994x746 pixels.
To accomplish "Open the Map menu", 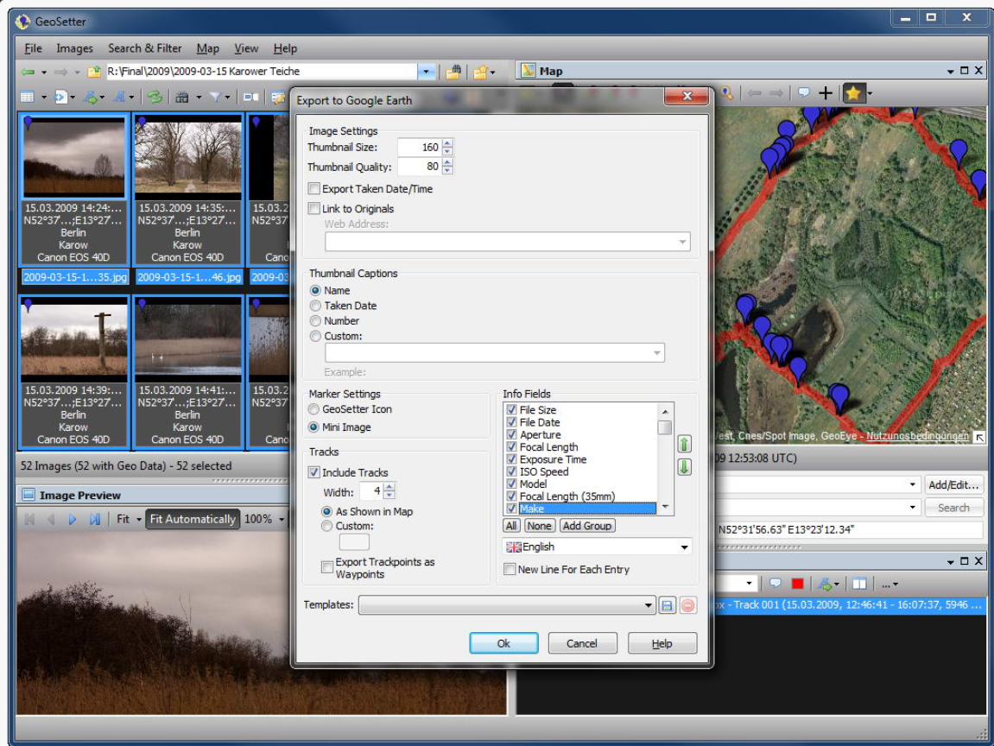I will (x=207, y=48).
